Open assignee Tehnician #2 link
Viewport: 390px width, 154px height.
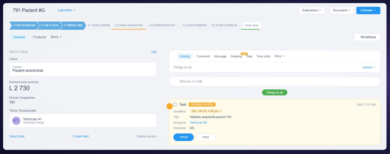pos(198,122)
